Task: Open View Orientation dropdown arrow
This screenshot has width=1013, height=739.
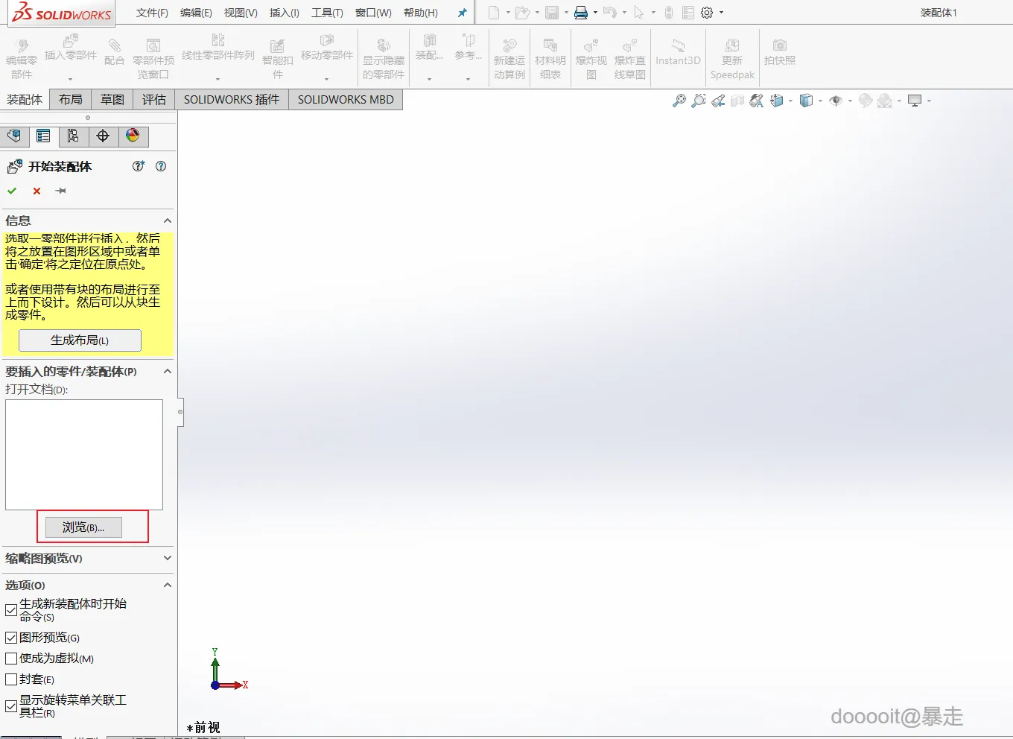Action: 790,101
